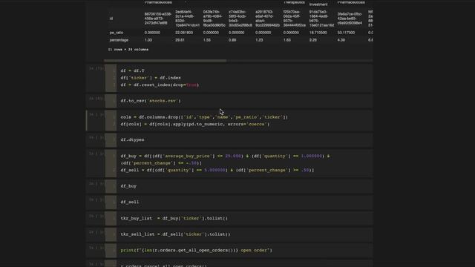Click the line starting 'df_sell = df[(df['quantity']'
The height and width of the screenshot is (267, 475).
point(217,170)
